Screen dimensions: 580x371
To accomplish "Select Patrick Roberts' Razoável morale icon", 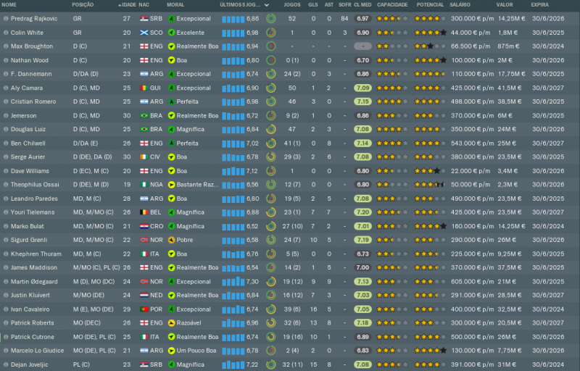I will point(171,323).
